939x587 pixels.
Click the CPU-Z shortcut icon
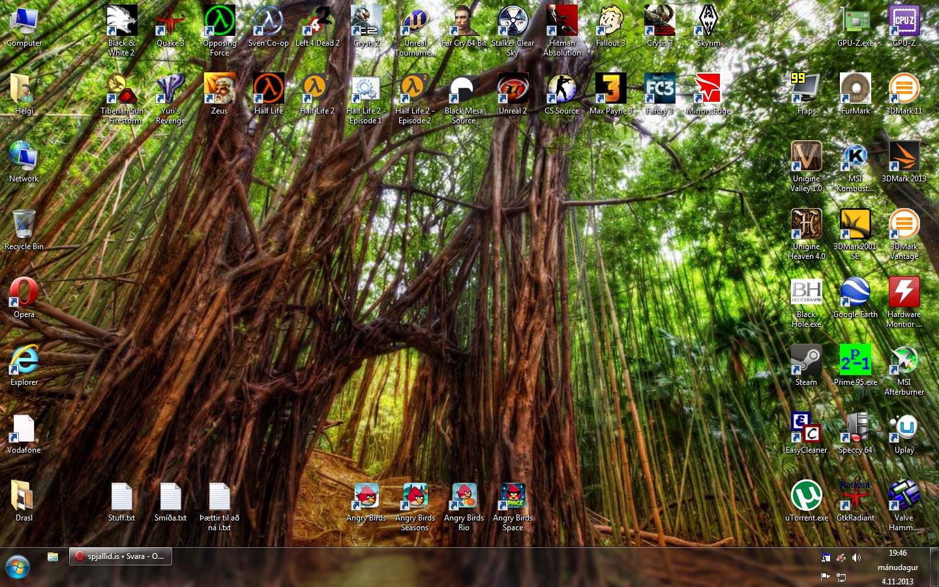pyautogui.click(x=904, y=22)
